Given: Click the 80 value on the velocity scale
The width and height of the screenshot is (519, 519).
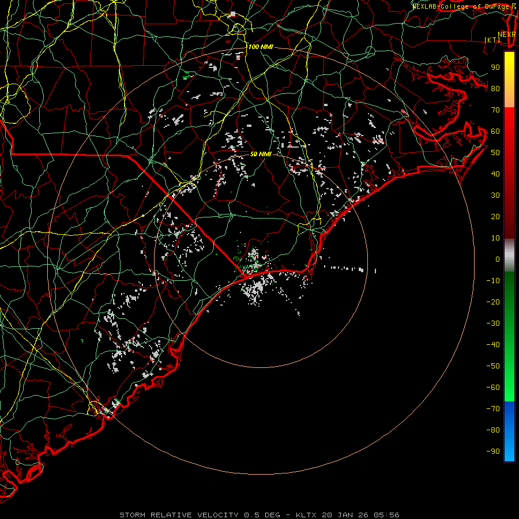Looking at the screenshot, I should 495,89.
